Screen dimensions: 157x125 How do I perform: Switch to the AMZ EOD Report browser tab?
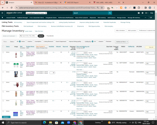click(x=77, y=2)
